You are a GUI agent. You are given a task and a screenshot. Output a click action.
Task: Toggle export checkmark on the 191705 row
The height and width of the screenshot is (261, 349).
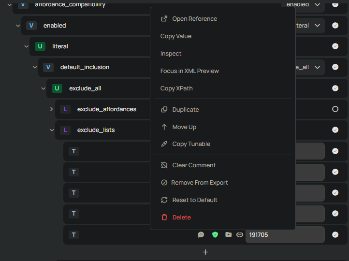pyautogui.click(x=335, y=235)
